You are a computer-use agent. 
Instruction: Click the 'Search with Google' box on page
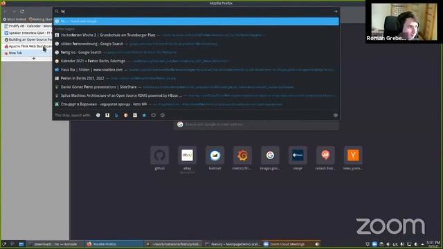256,124
